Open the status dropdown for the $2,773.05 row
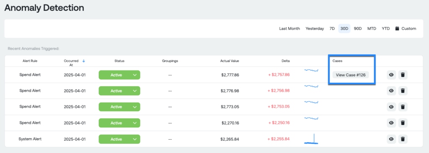Viewport: 429px width, 153px height. point(119,107)
